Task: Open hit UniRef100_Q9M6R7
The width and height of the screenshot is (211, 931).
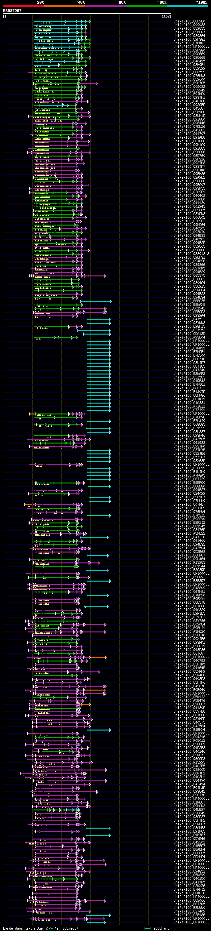Action: [189, 32]
